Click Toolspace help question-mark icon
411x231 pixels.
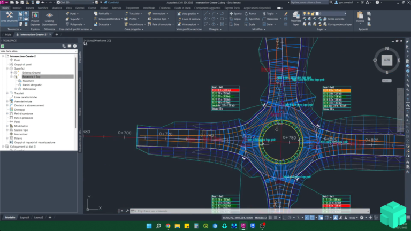[75, 46]
